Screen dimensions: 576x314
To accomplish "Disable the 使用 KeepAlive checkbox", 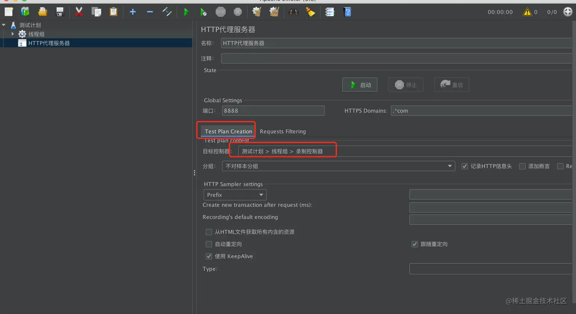I will 209,256.
